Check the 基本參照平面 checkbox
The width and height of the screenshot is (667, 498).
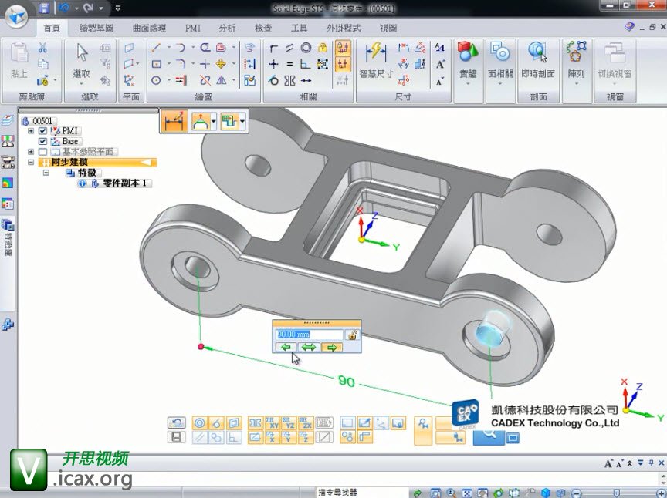[43, 152]
